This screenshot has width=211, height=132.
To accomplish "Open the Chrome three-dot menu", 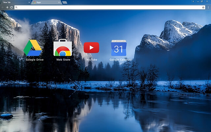I will click(208, 7).
